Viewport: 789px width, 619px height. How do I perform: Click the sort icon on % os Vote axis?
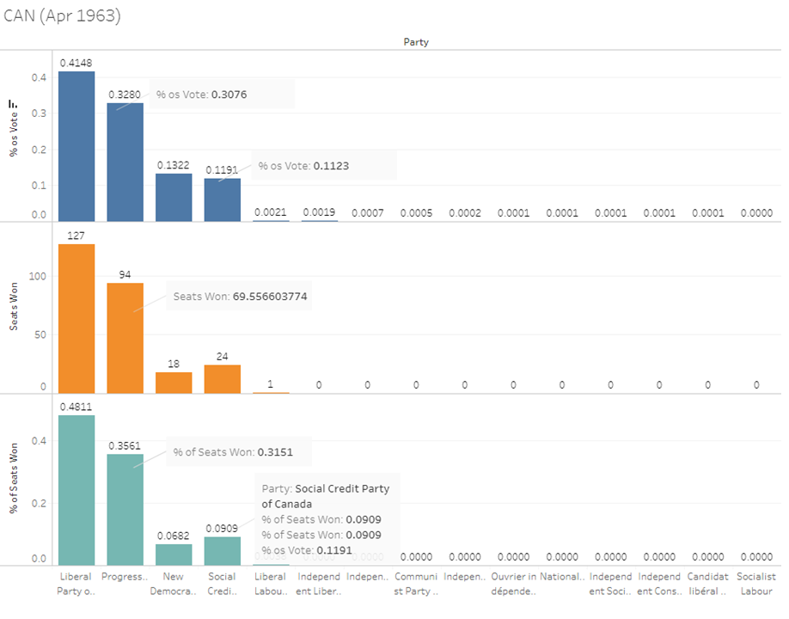point(13,105)
